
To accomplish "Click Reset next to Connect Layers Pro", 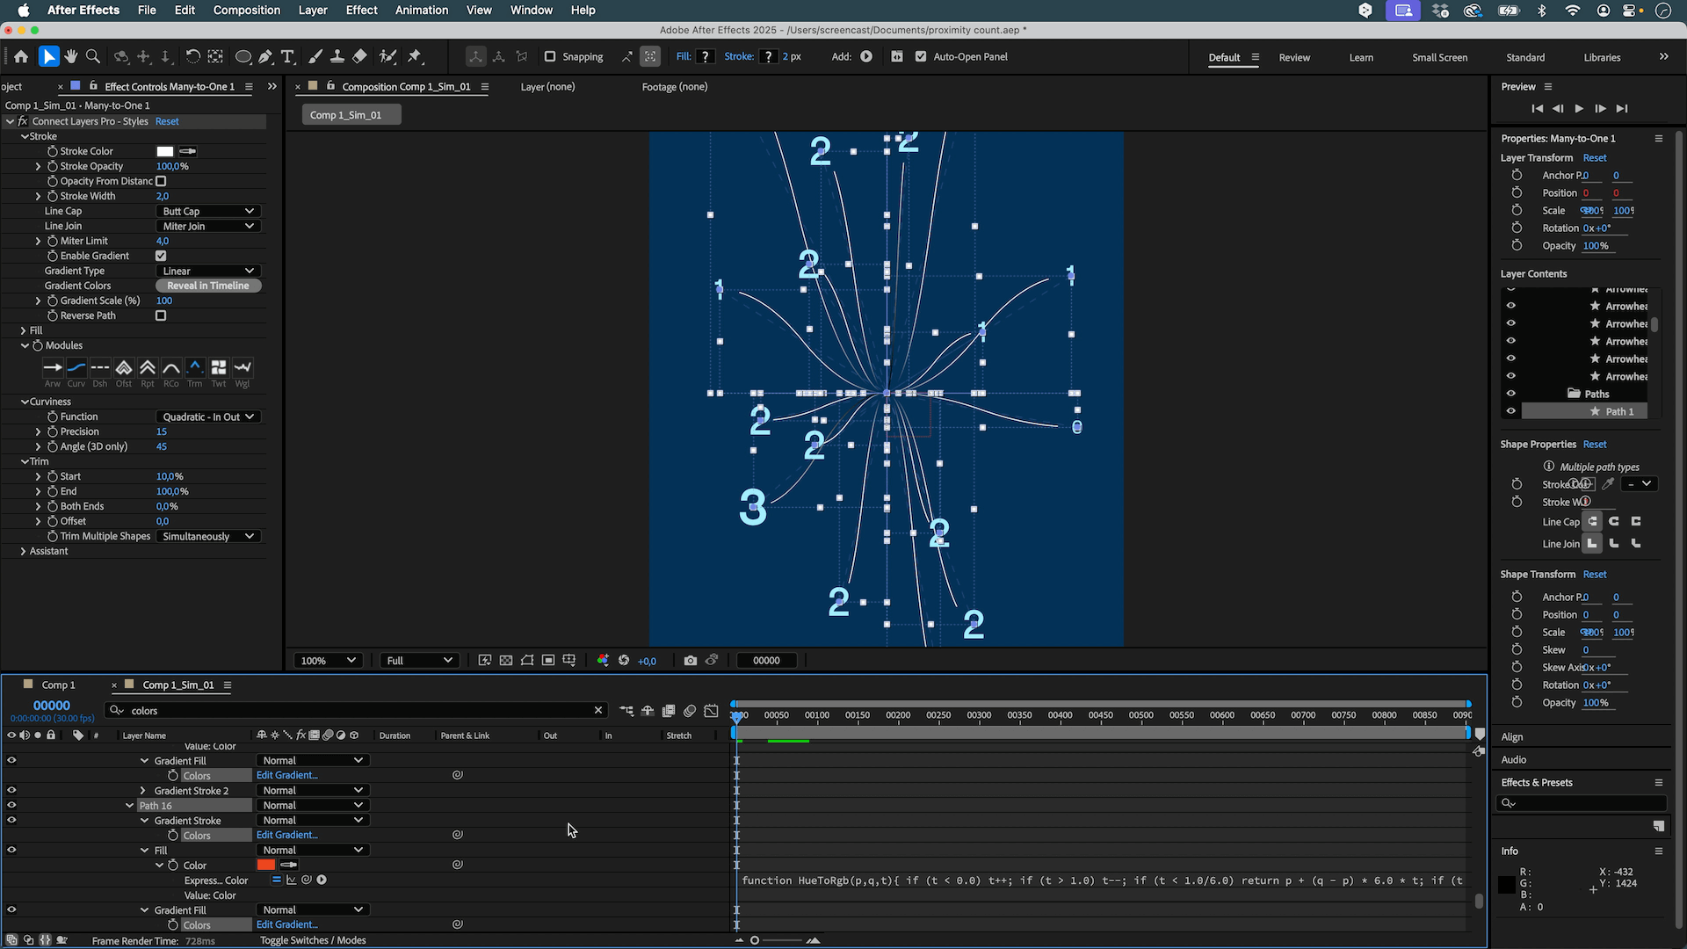I will [x=167, y=121].
